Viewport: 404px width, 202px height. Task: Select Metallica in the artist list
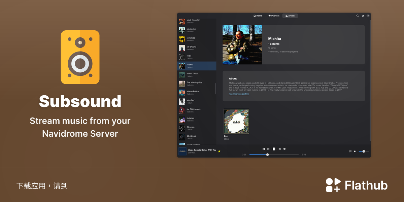pyautogui.click(x=197, y=39)
